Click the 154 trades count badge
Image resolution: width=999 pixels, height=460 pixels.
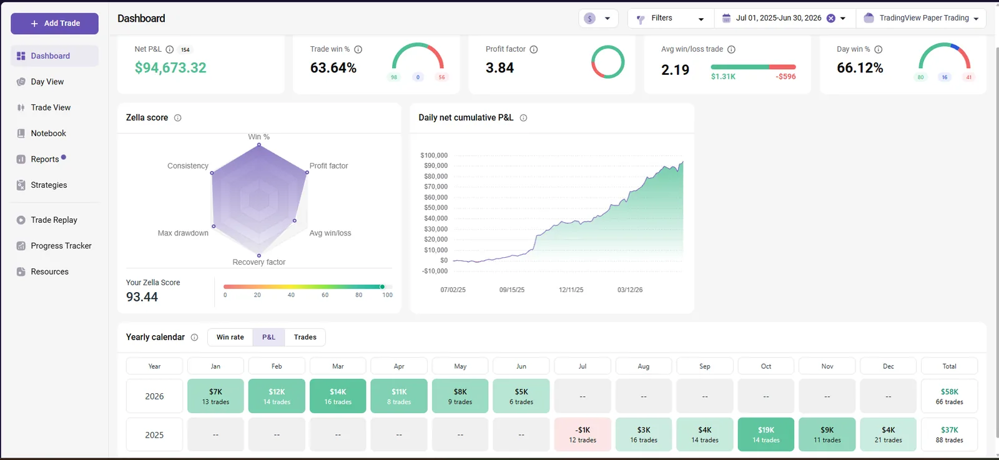(x=185, y=50)
